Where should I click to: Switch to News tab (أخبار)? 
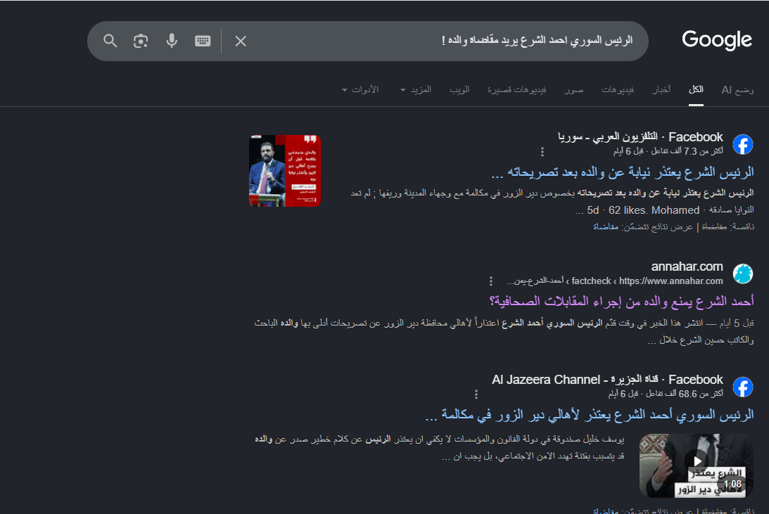coord(661,90)
